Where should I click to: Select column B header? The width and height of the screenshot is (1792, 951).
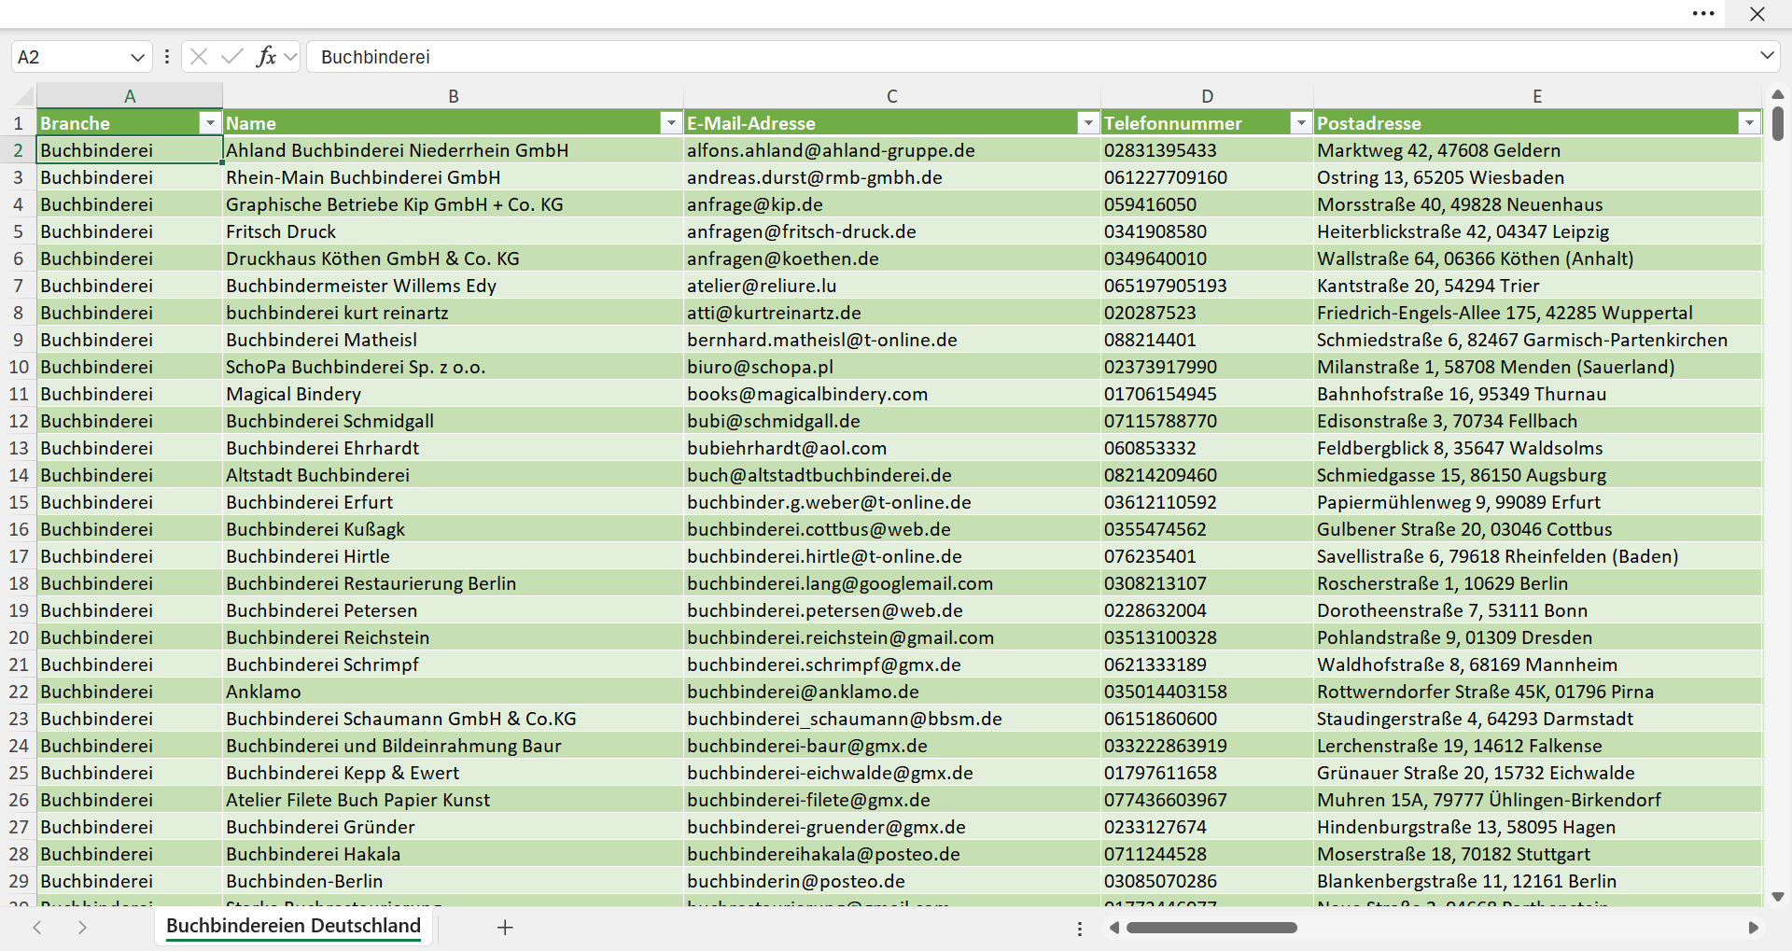[x=454, y=96]
